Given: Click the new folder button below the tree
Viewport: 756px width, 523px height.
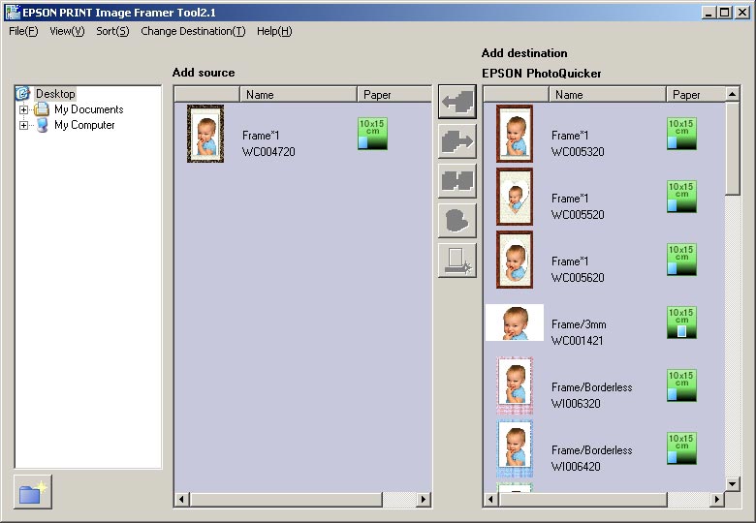Looking at the screenshot, I should click(x=33, y=492).
